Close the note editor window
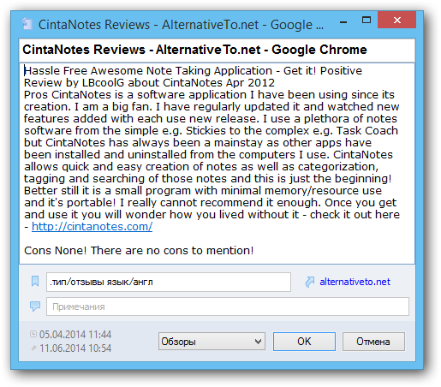441x387 pixels. tap(396, 20)
